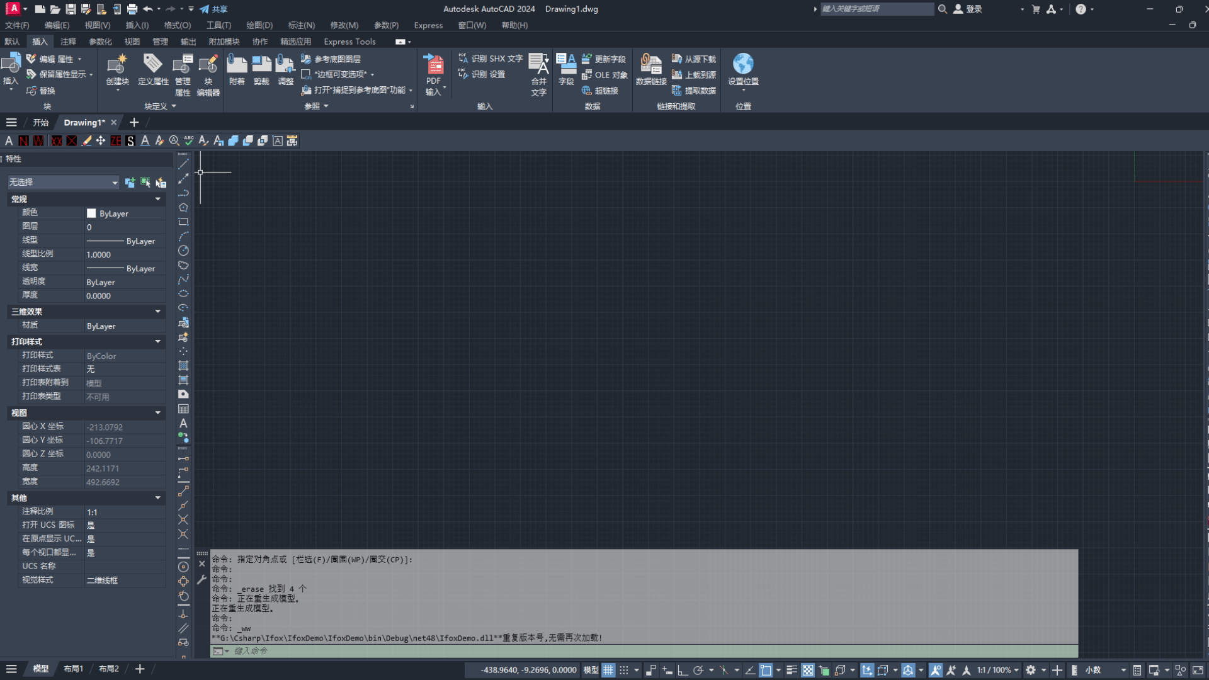Expand the 1:1 / 100% annotation scale dropdown
This screenshot has width=1209, height=680.
tap(1016, 670)
